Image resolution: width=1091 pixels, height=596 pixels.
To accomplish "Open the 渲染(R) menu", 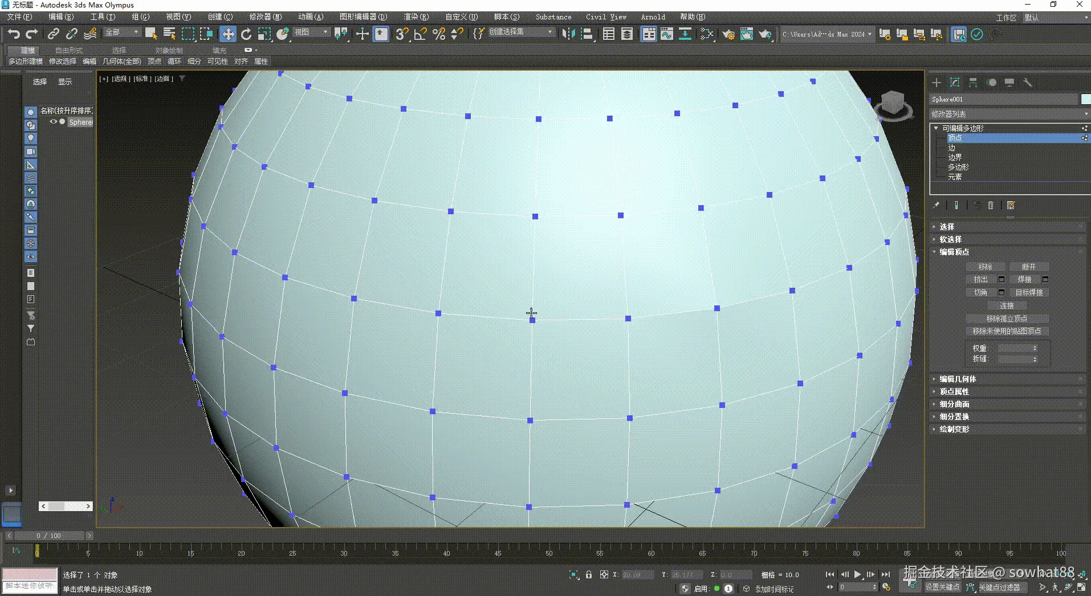I will pos(416,17).
